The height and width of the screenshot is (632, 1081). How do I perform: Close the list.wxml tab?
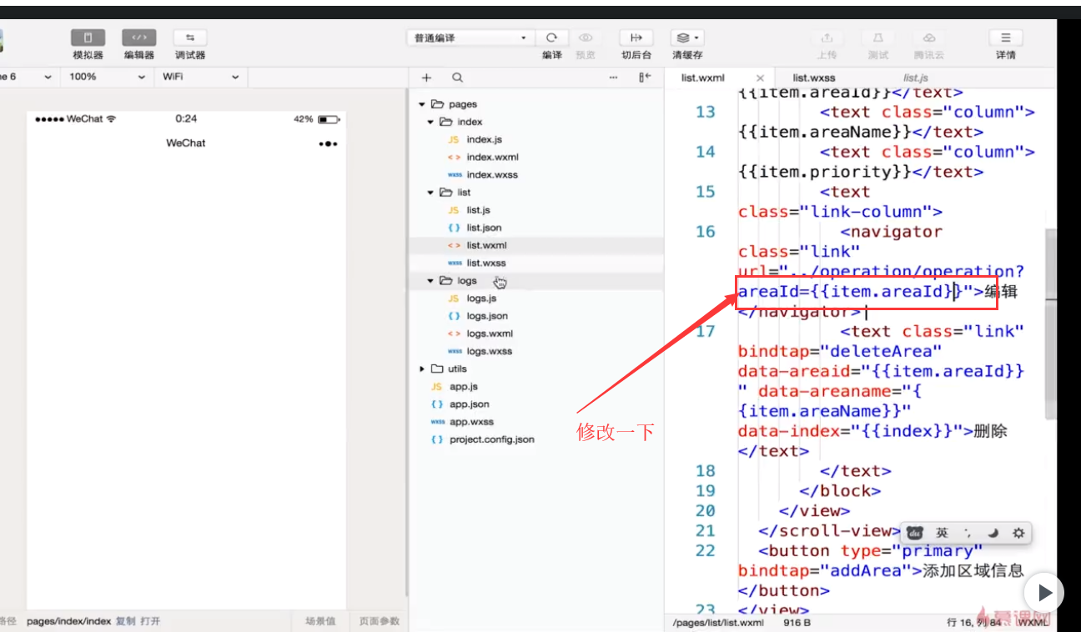pyautogui.click(x=760, y=78)
